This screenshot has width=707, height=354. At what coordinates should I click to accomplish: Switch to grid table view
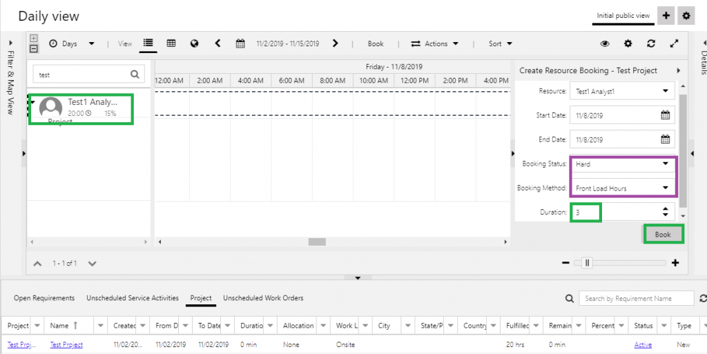point(171,43)
